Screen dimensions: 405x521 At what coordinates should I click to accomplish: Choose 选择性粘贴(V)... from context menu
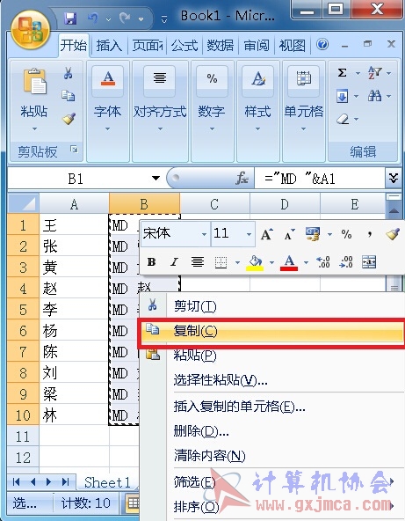(x=221, y=380)
